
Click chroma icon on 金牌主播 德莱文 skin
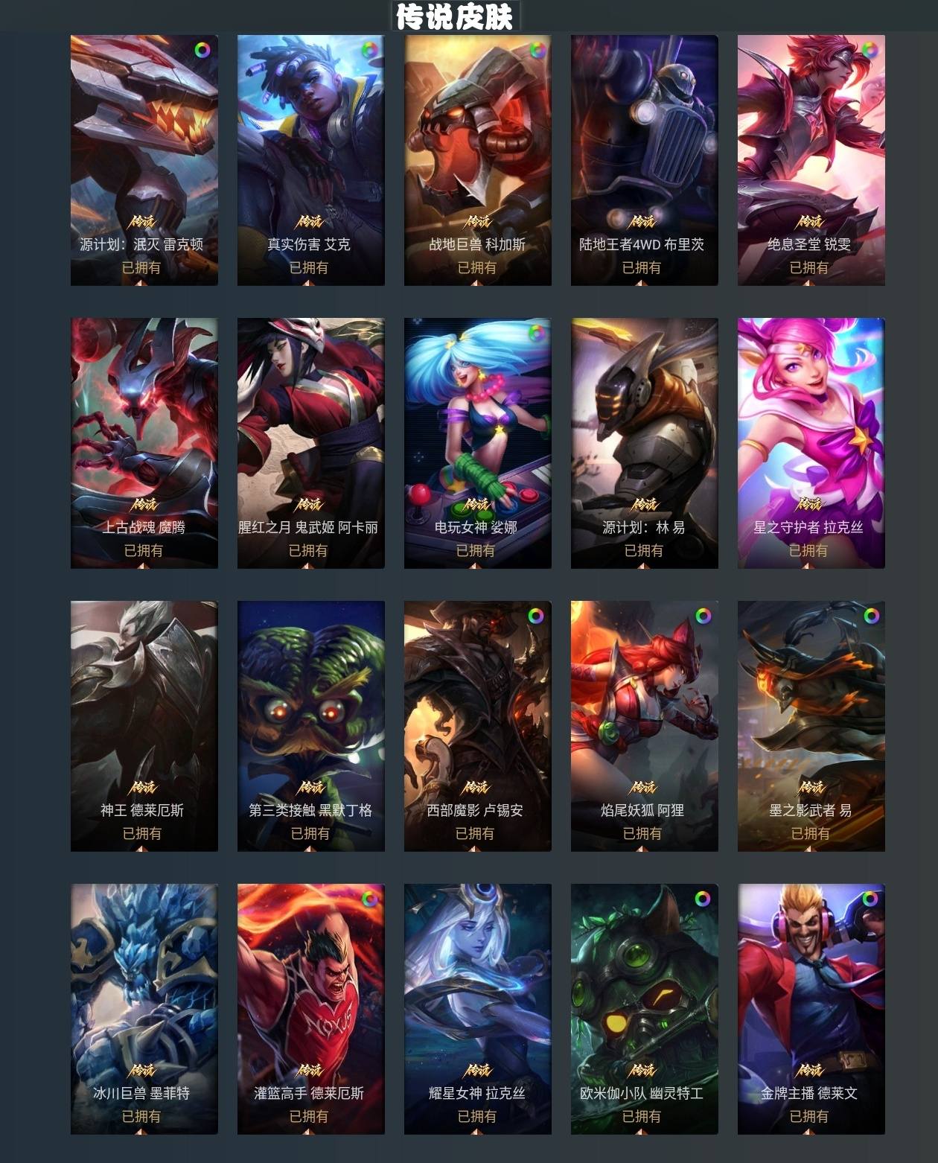click(870, 899)
